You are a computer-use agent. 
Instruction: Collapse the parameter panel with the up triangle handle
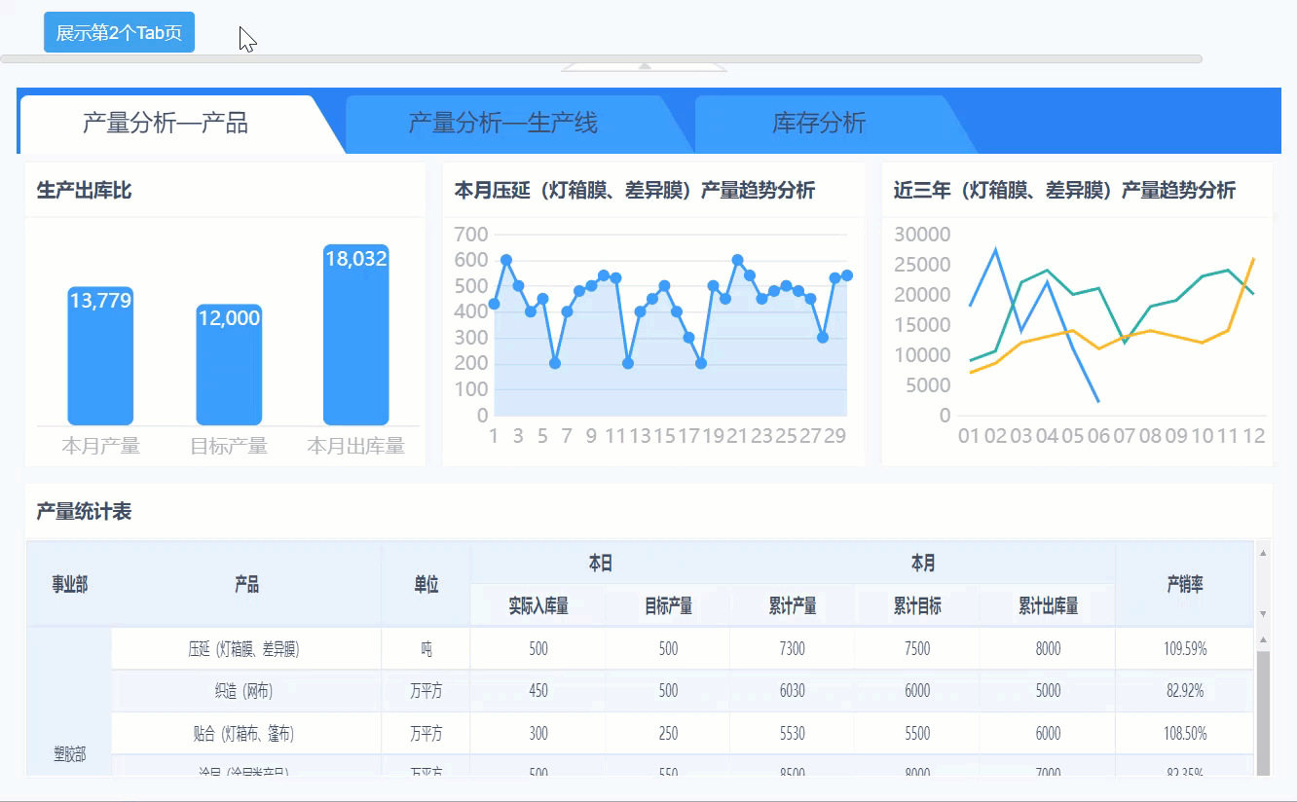click(645, 66)
